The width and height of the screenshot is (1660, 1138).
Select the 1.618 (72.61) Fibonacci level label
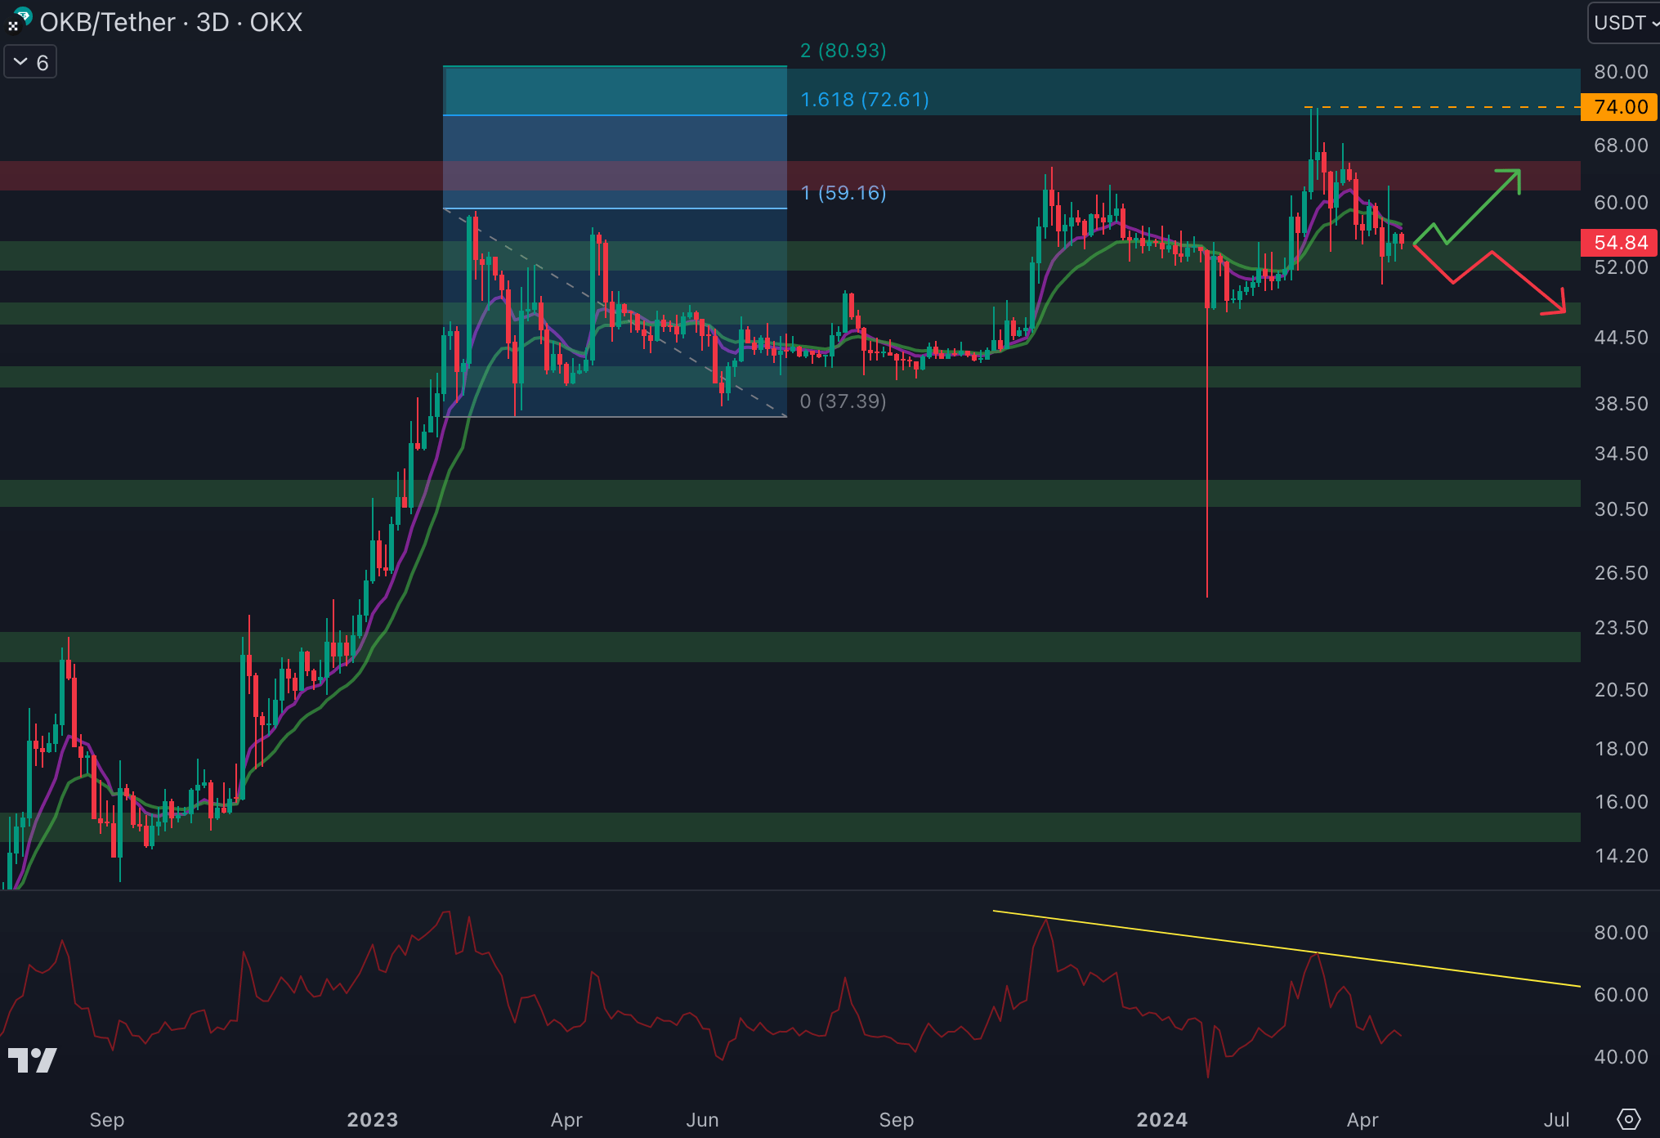864,100
